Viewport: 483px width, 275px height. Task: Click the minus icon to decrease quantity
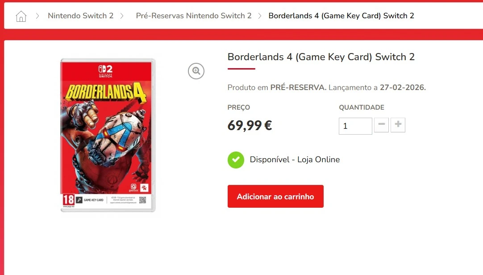point(381,125)
